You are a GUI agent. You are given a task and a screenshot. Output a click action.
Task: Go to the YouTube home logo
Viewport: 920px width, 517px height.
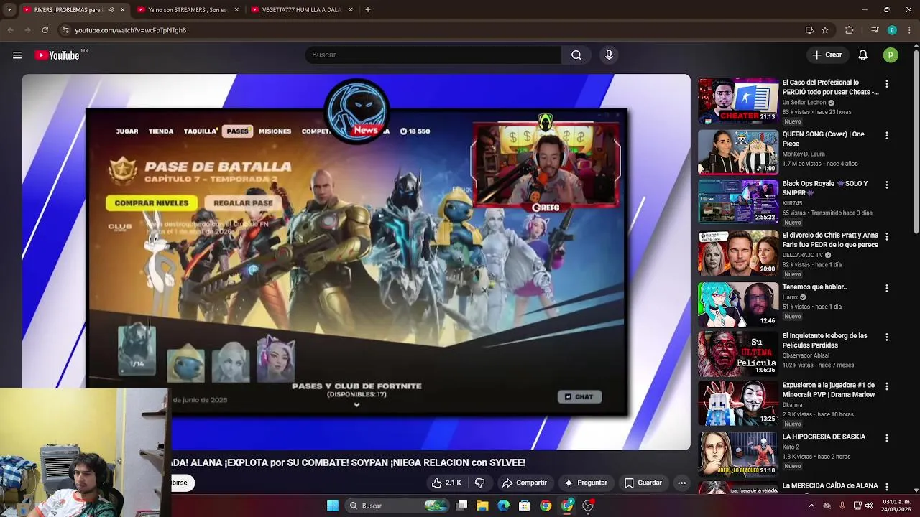point(57,55)
